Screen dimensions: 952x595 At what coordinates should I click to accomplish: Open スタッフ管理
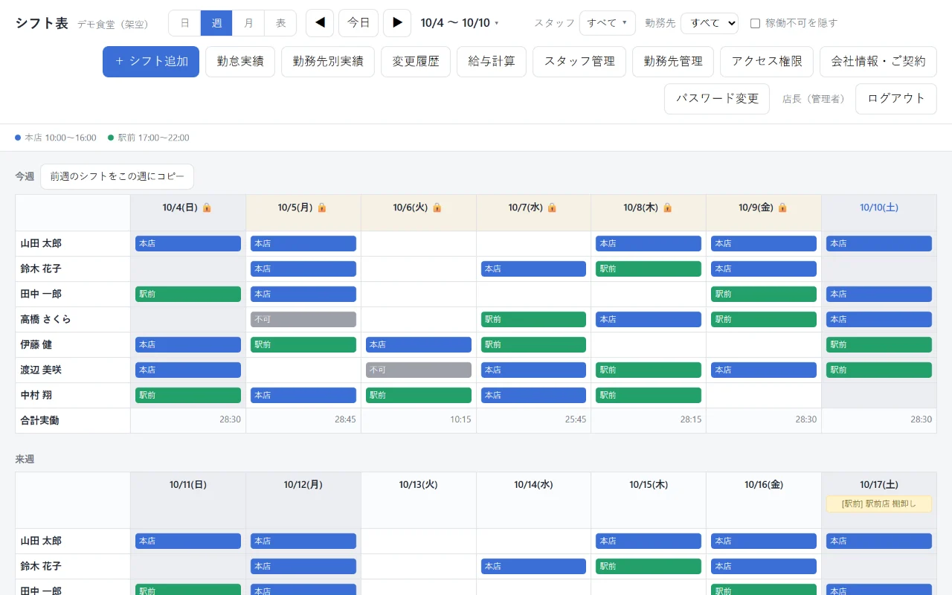point(579,62)
